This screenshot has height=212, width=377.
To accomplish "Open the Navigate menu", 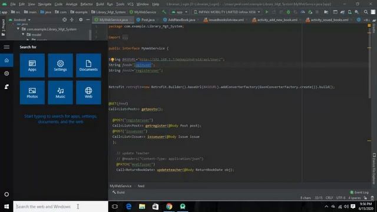I will click(45, 4).
